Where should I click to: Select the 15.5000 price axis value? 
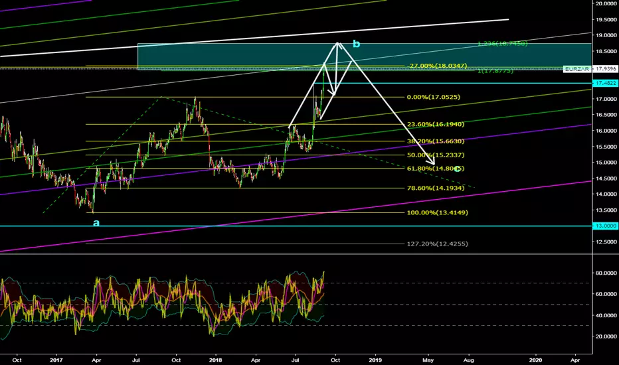point(606,147)
